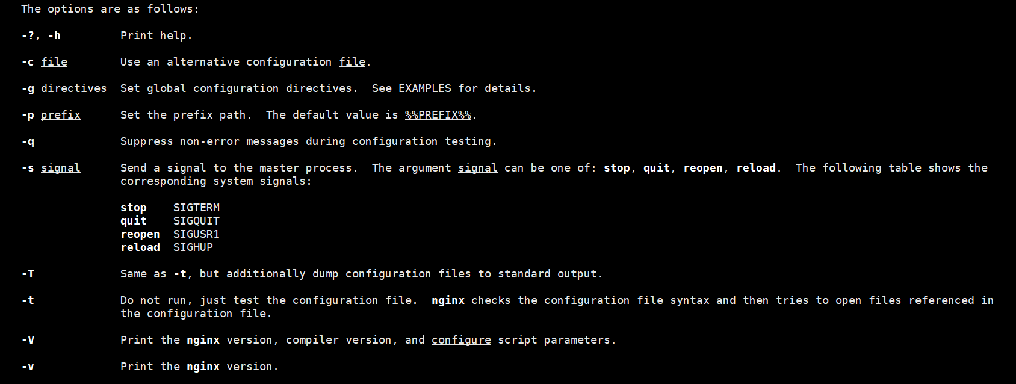Click SIGHUP in the signals table
Screen dimensions: 1016x384
point(193,247)
